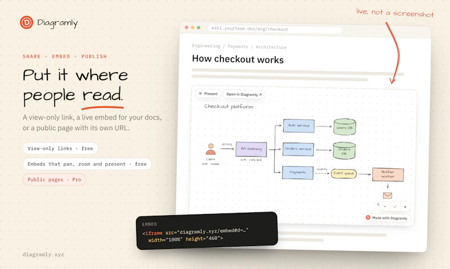This screenshot has width=450, height=269.
Task: Open in Diagramly button
Action: click(244, 94)
